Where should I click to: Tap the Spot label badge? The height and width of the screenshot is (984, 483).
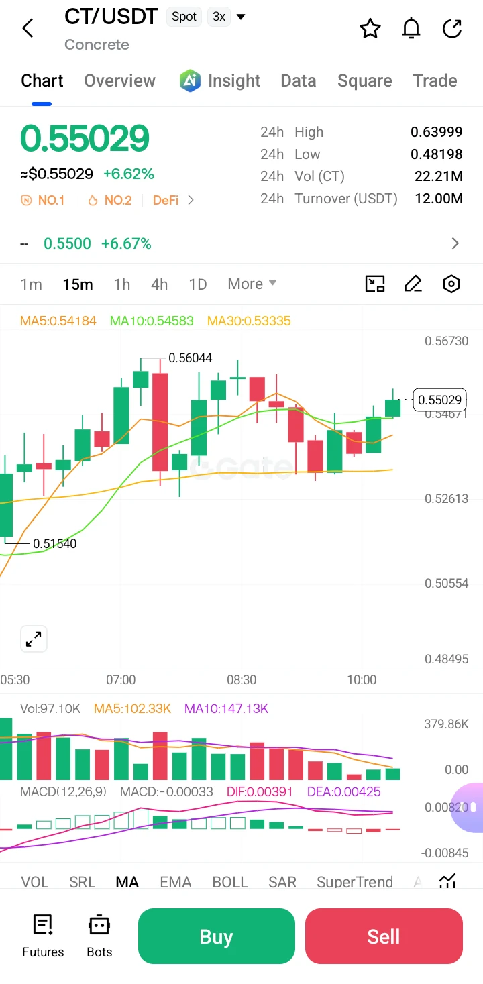click(x=184, y=17)
